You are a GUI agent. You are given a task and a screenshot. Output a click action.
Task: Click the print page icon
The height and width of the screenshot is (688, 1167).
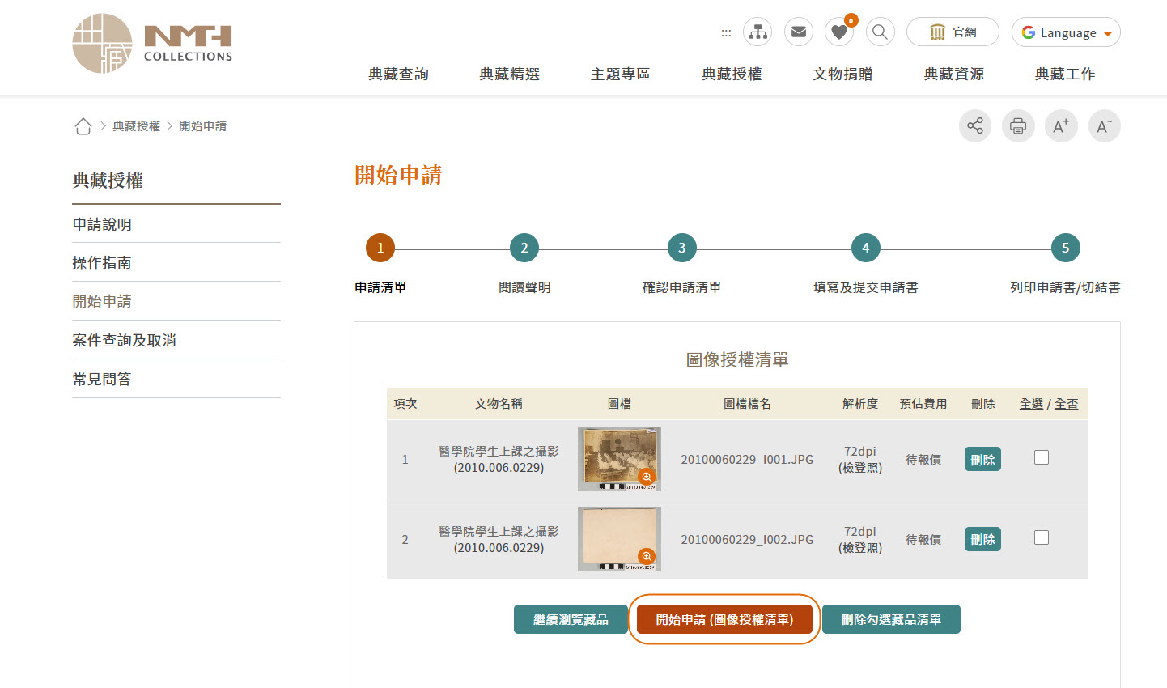point(1018,126)
